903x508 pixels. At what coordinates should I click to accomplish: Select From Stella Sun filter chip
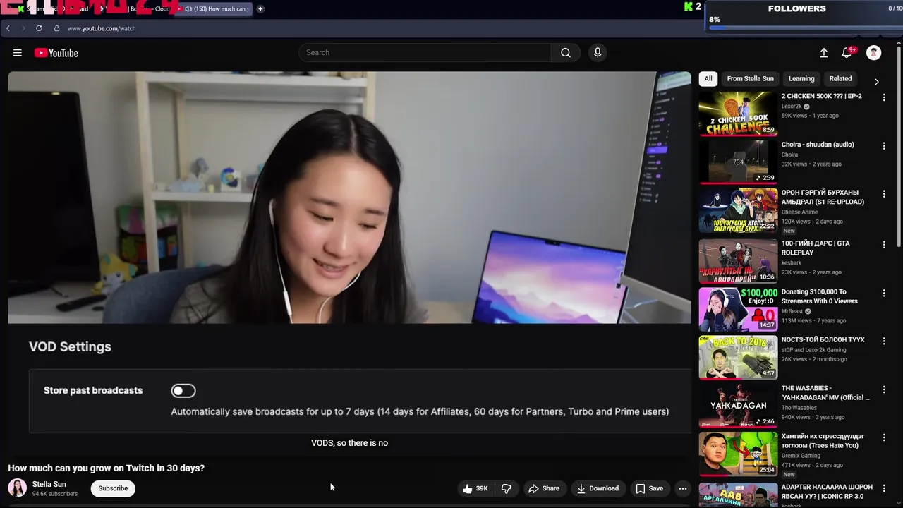(750, 79)
